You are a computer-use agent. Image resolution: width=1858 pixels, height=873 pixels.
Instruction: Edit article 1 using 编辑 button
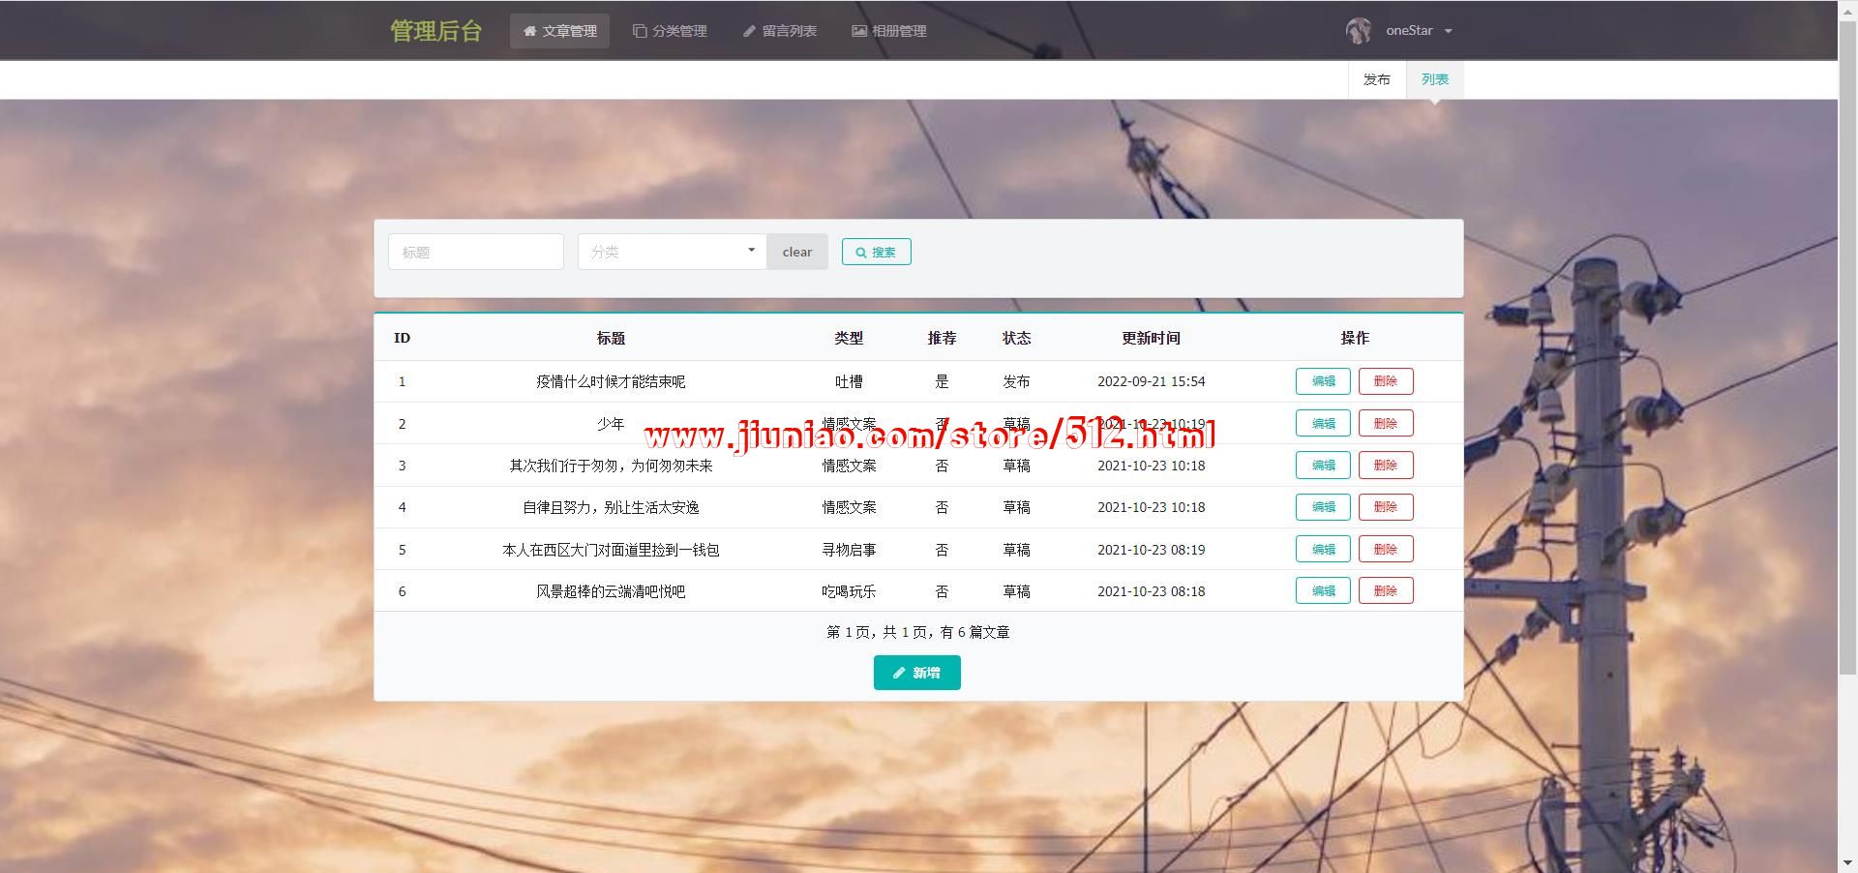click(x=1322, y=381)
